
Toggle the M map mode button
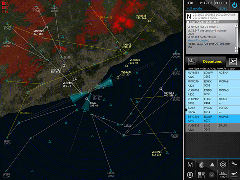[x=190, y=164]
